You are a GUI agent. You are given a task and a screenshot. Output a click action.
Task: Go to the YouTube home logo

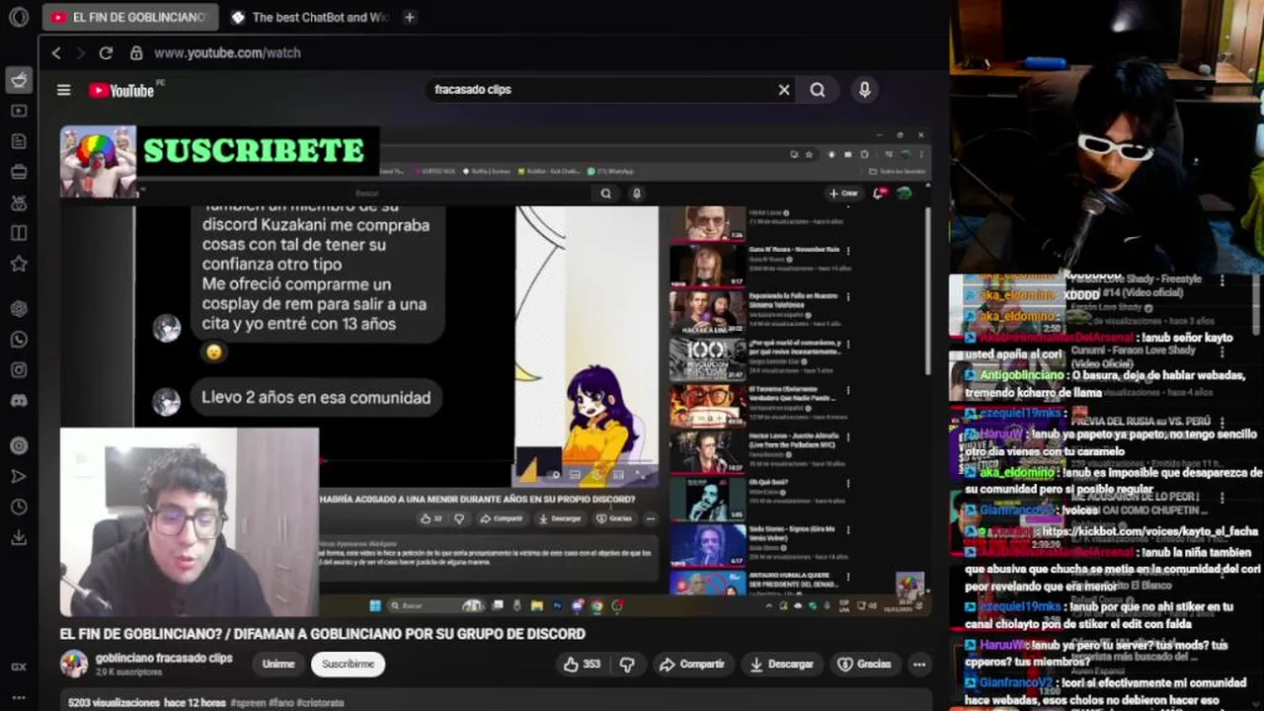click(121, 91)
